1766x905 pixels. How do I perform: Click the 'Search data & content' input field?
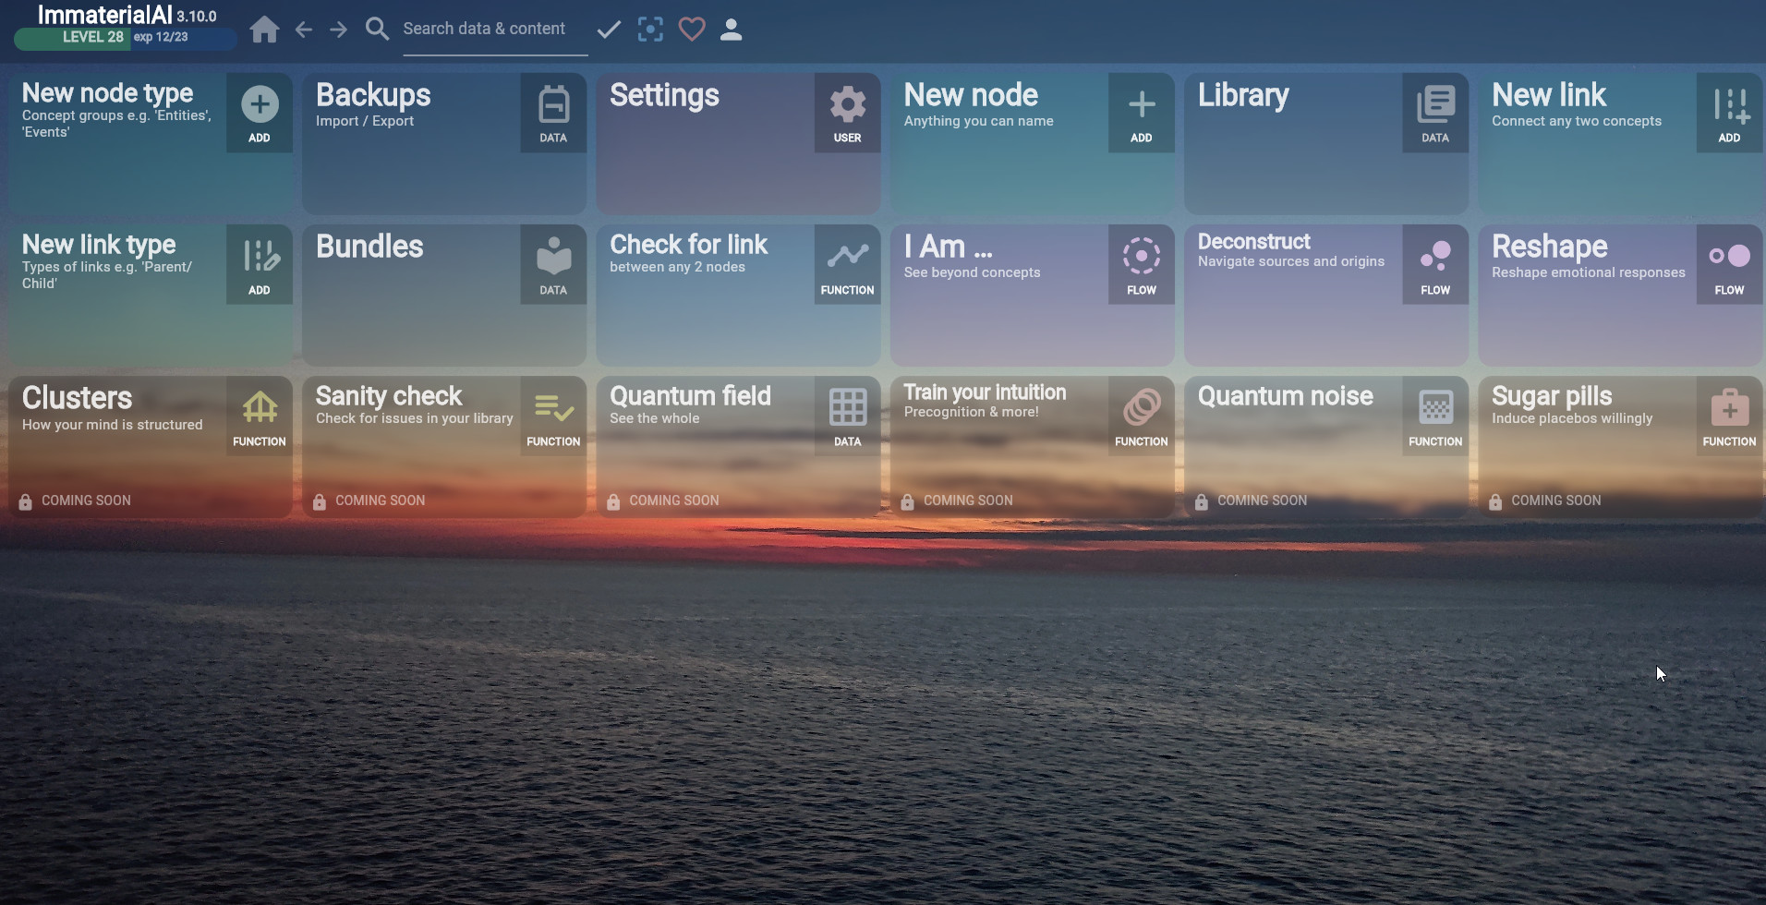click(490, 29)
